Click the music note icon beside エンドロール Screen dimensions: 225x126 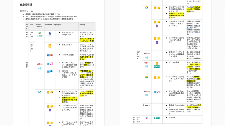[159, 92]
